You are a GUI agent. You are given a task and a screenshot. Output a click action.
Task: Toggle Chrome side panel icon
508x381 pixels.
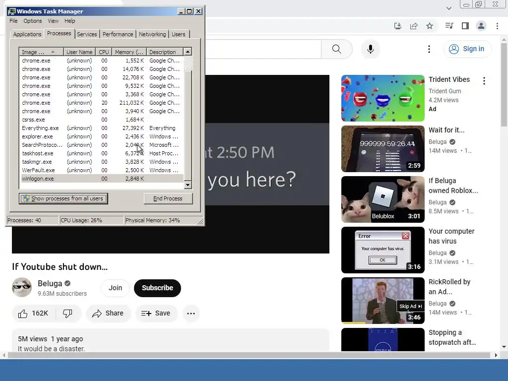(465, 26)
